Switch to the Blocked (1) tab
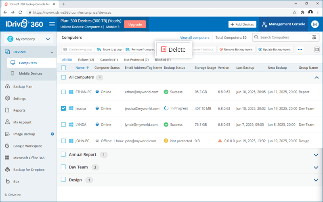This screenshot has width=323, height=202. click(163, 60)
